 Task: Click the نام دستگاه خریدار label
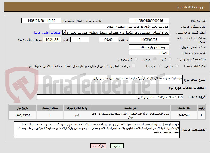point(193,27)
